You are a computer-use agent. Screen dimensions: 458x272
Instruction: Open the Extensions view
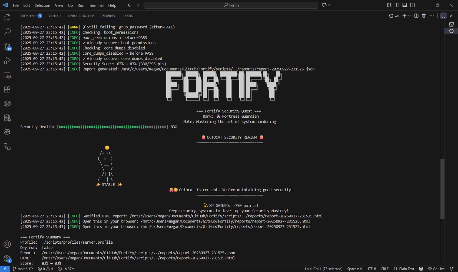(x=7, y=89)
